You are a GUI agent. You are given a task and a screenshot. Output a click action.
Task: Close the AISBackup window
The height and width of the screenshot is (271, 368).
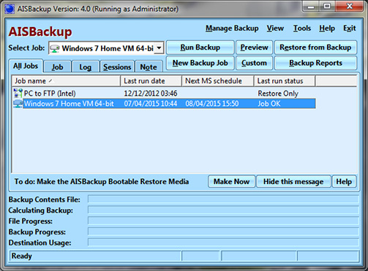pyautogui.click(x=350, y=7)
